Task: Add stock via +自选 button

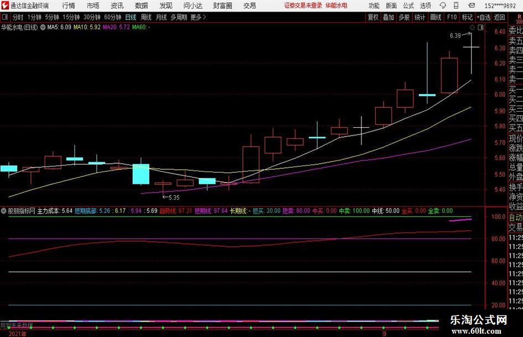Action: tap(484, 17)
